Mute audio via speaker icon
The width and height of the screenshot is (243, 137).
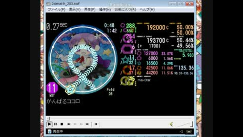171,124
